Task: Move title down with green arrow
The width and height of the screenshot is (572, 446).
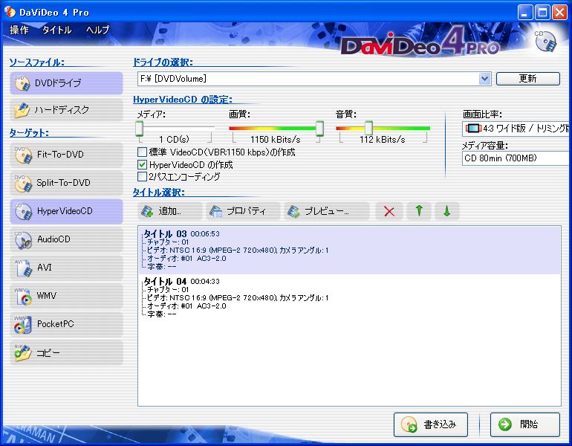Action: click(x=447, y=211)
